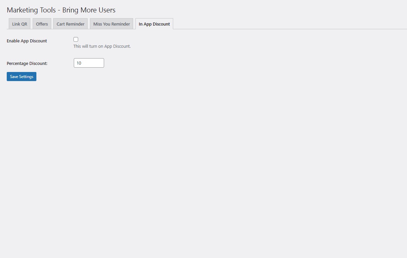Viewport: 407px width, 258px height.
Task: Switch to the Link QR tab
Action: click(20, 24)
